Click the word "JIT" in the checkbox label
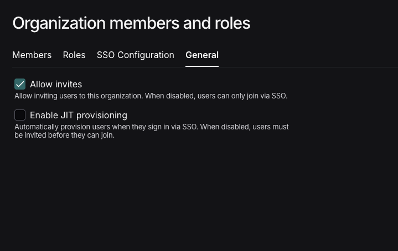The height and width of the screenshot is (251, 398). pos(68,115)
